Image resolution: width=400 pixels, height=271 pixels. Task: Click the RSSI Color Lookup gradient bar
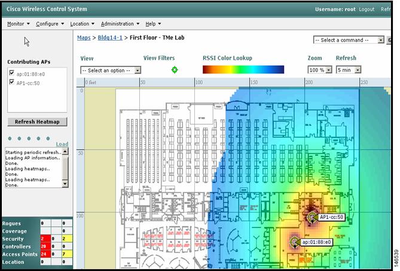coord(243,69)
